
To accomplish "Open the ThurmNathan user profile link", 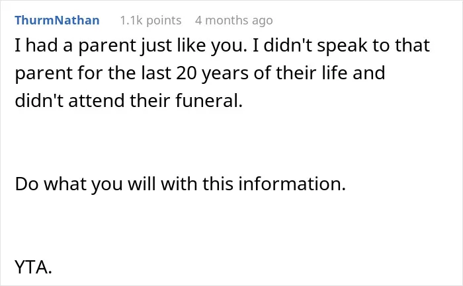I will coord(57,20).
